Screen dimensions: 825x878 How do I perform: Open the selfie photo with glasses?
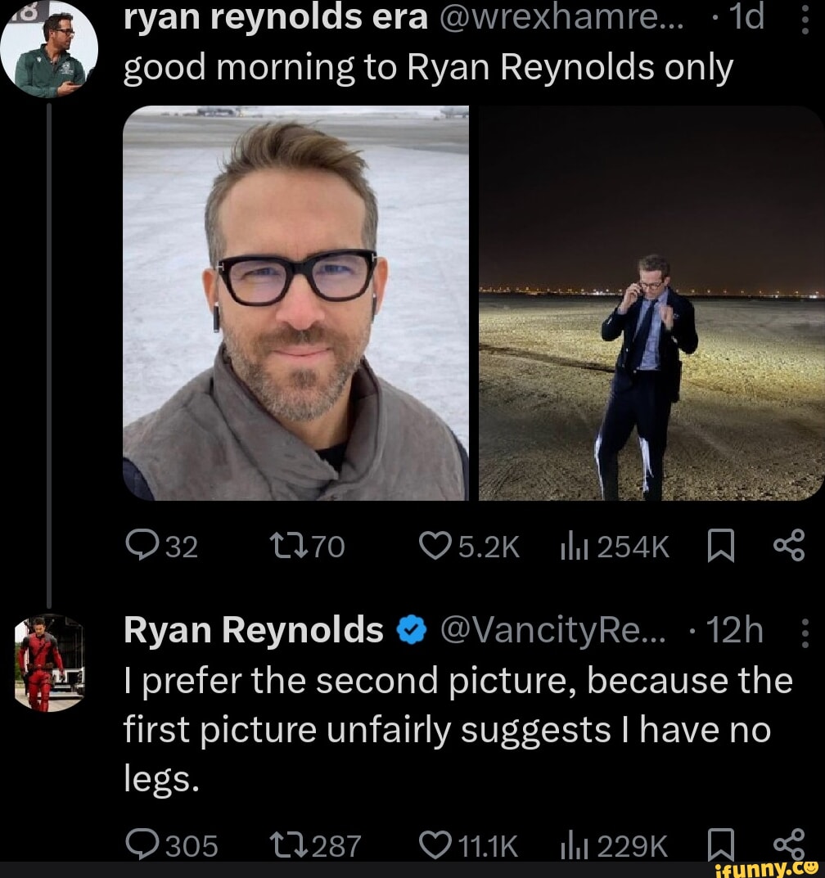click(295, 303)
